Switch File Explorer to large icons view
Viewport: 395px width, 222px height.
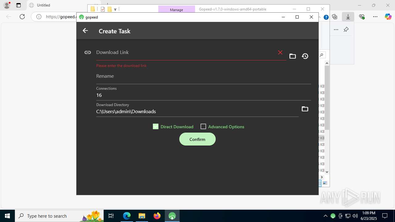pos(325,183)
